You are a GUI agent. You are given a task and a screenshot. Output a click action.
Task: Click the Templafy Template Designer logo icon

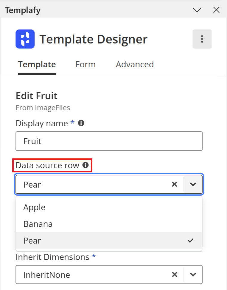(x=25, y=39)
